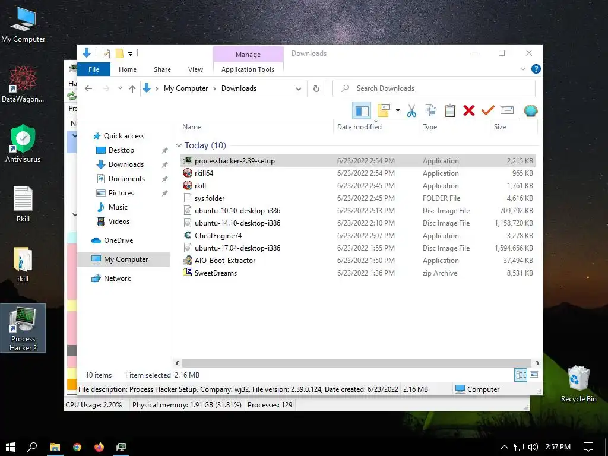
Task: Click the blue Help question icon
Action: (x=536, y=69)
